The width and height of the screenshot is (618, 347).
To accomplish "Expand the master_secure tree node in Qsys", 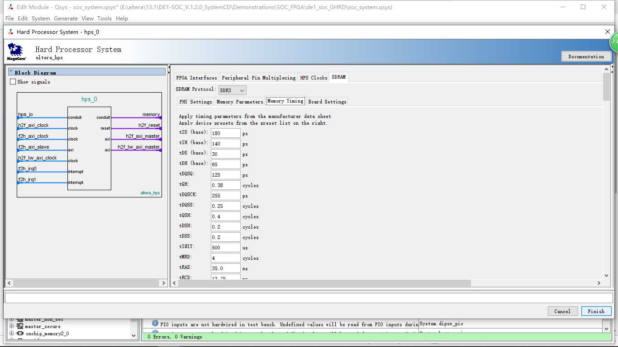I will click(x=12, y=326).
